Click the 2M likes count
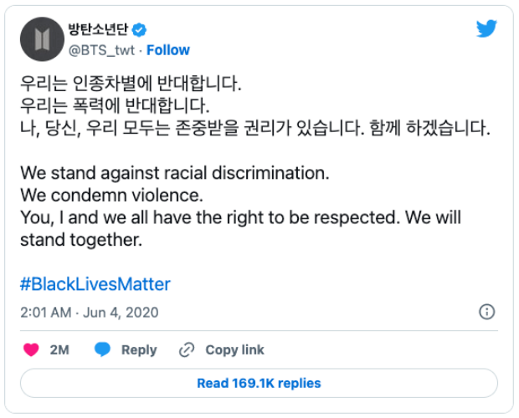The width and height of the screenshot is (519, 418). click(59, 350)
